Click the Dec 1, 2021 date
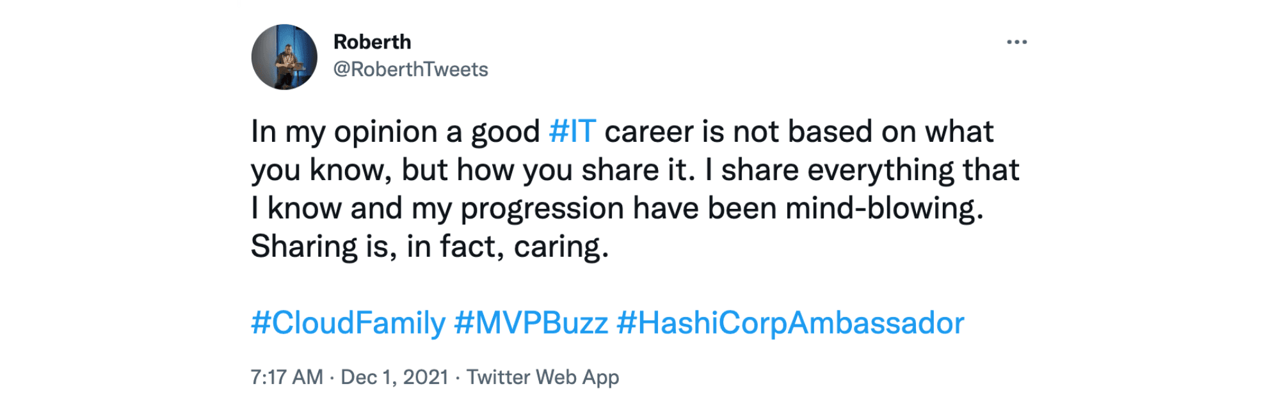Image resolution: width=1284 pixels, height=414 pixels. [x=396, y=377]
